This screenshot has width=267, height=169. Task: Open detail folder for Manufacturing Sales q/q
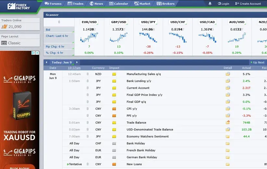228,74
